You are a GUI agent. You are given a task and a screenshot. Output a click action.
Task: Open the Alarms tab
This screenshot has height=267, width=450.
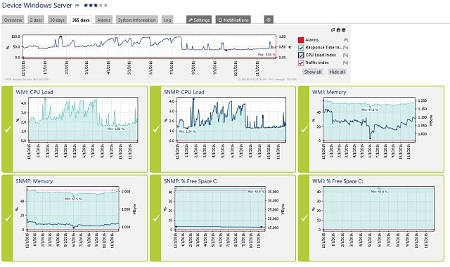pyautogui.click(x=103, y=20)
